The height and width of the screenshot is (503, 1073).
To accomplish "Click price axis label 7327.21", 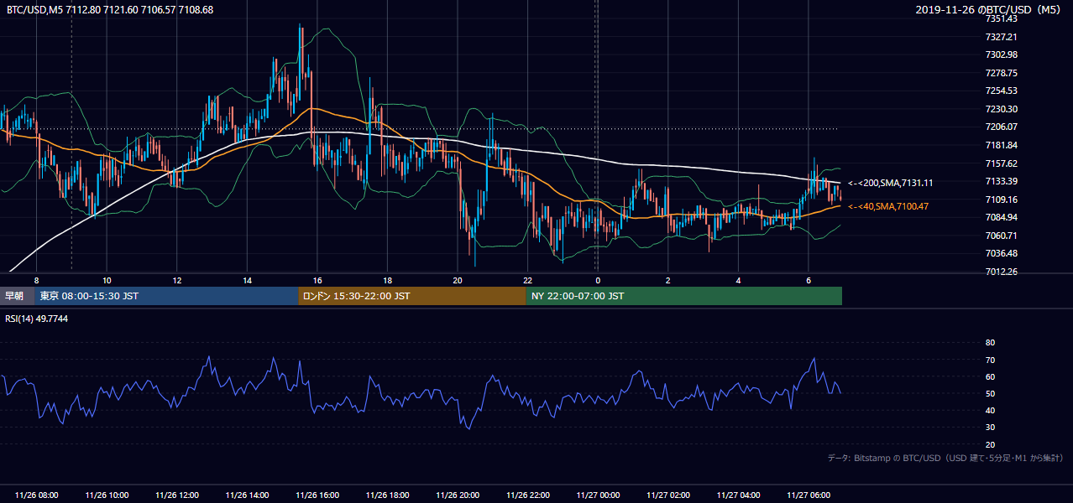I will [1001, 37].
